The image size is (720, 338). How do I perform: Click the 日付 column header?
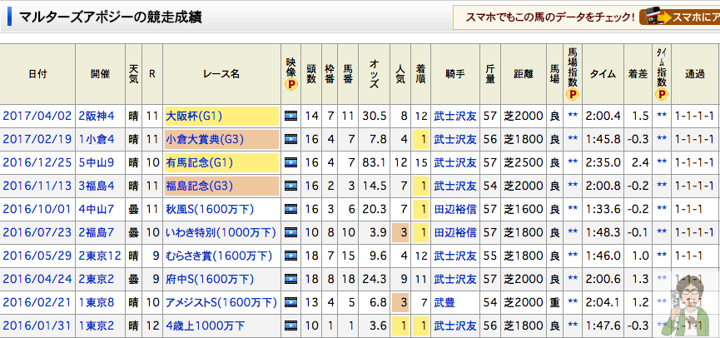37,74
